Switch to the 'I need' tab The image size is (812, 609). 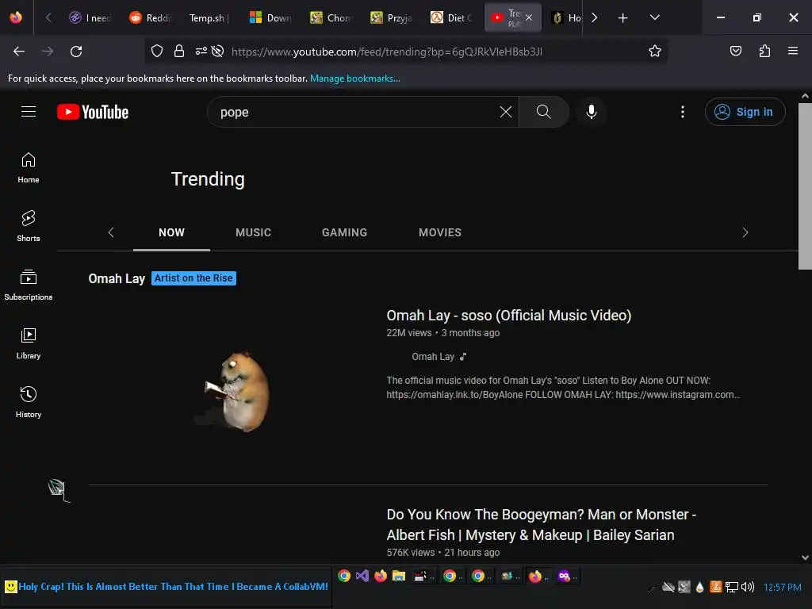[90, 17]
